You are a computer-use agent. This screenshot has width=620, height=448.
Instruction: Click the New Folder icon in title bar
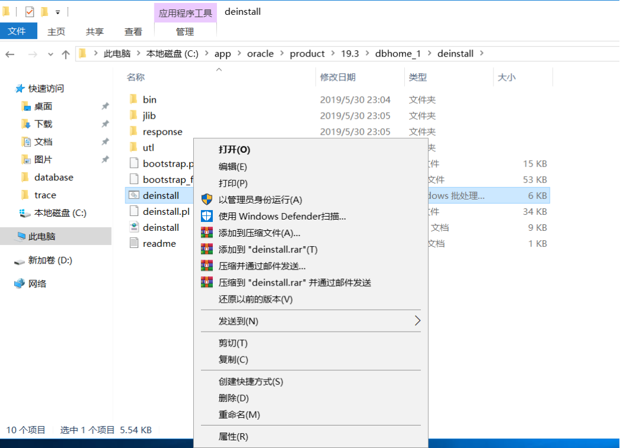tap(45, 12)
